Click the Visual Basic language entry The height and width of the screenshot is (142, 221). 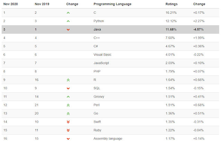[x=103, y=55]
